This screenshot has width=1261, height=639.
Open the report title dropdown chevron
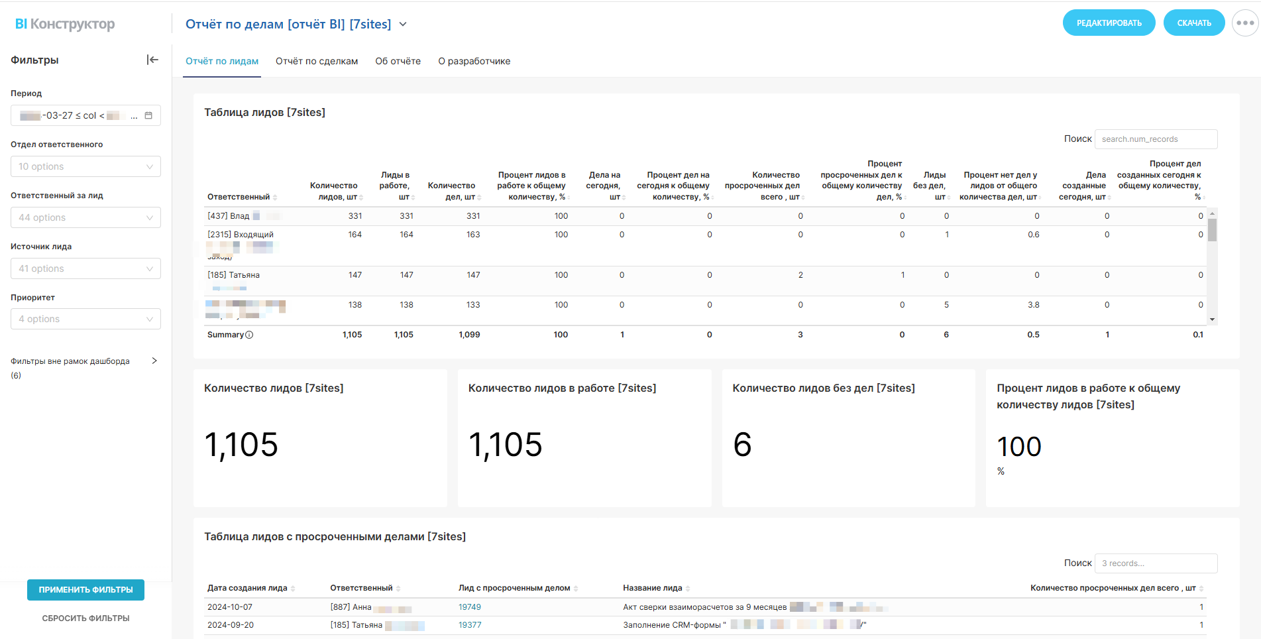click(x=403, y=25)
